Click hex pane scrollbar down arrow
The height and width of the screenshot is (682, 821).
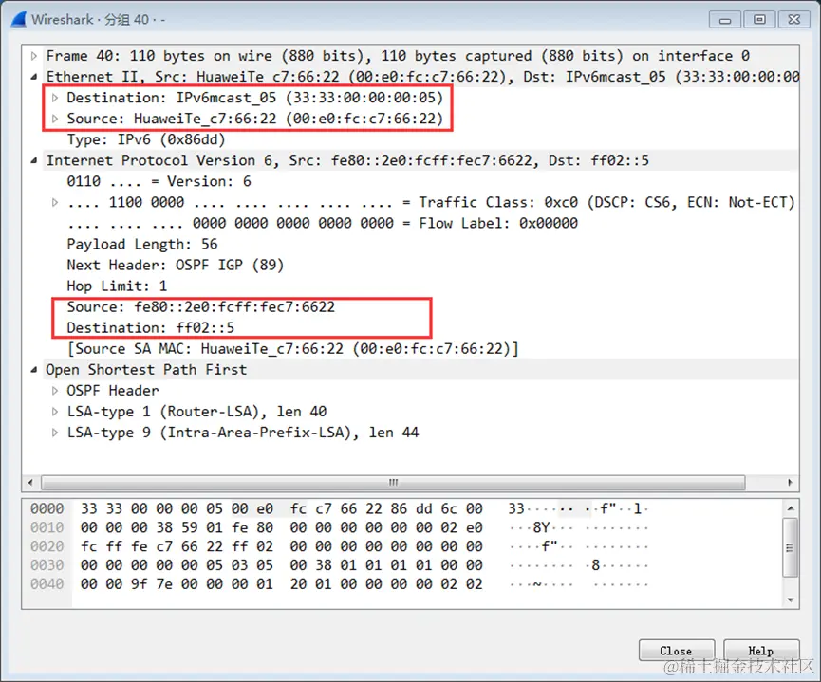point(791,599)
